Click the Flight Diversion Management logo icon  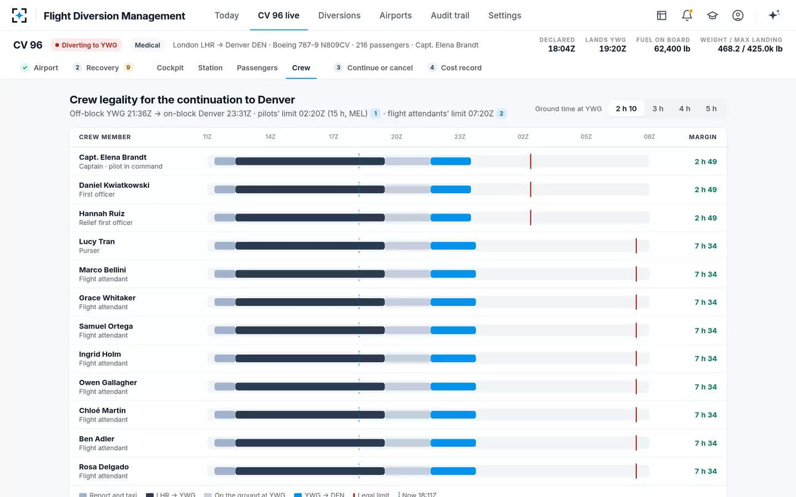click(x=19, y=15)
